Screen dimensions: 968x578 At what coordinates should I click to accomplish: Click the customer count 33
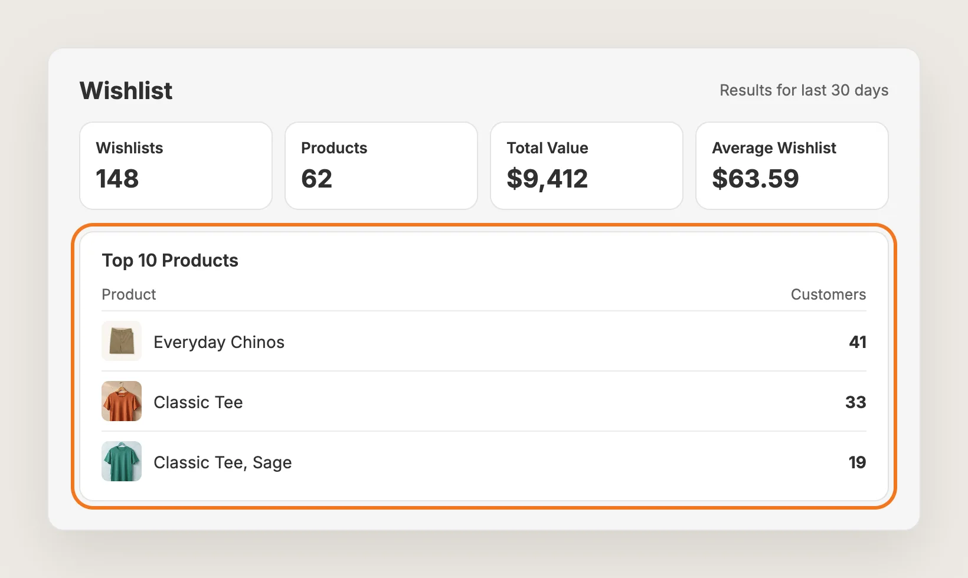coord(856,402)
